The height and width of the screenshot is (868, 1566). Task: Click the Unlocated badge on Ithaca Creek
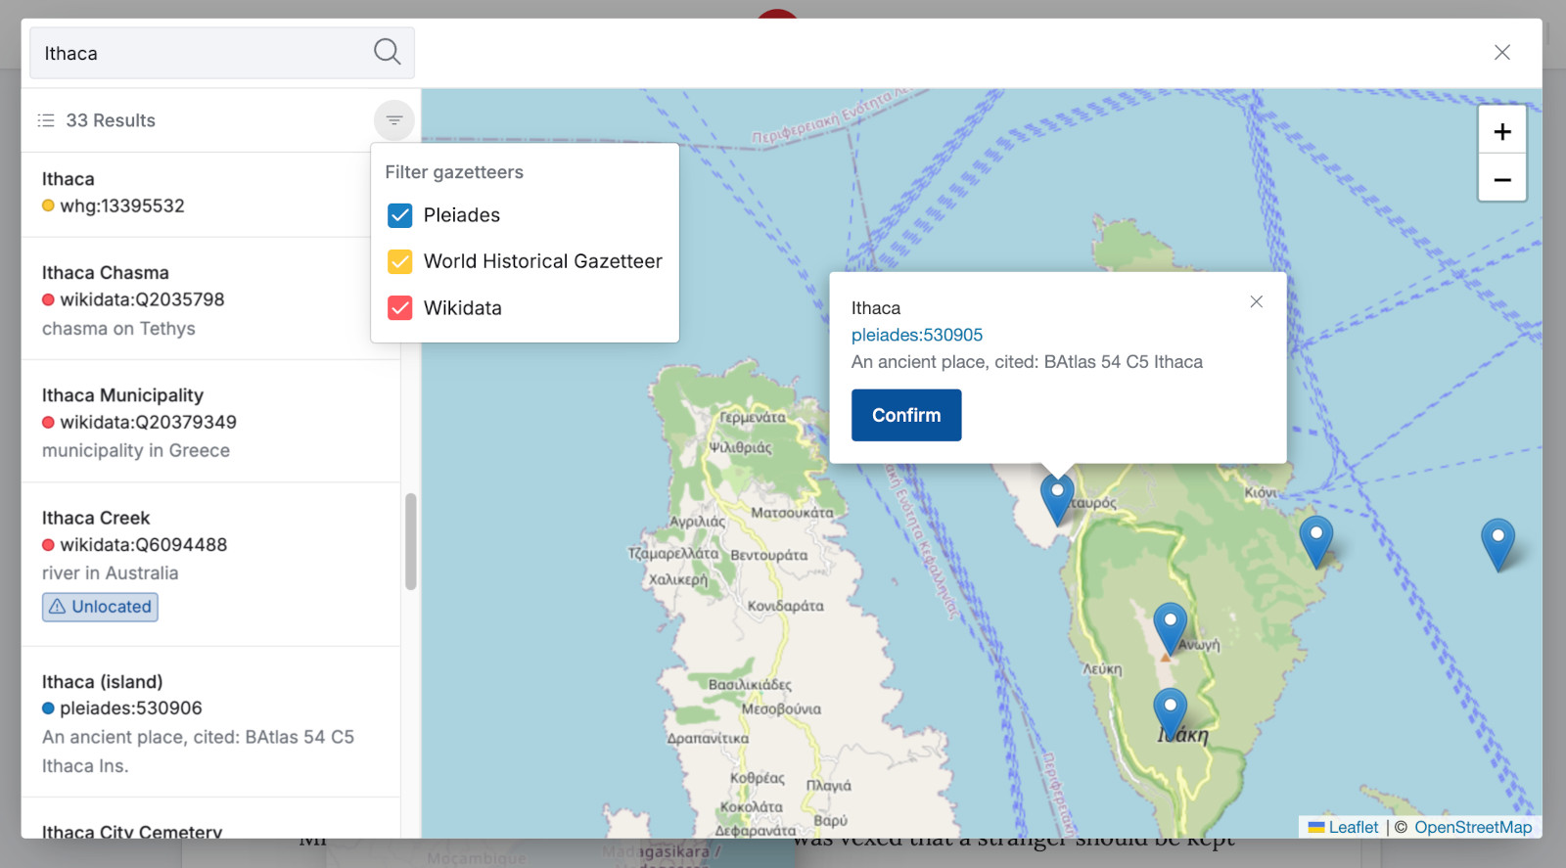(x=100, y=607)
